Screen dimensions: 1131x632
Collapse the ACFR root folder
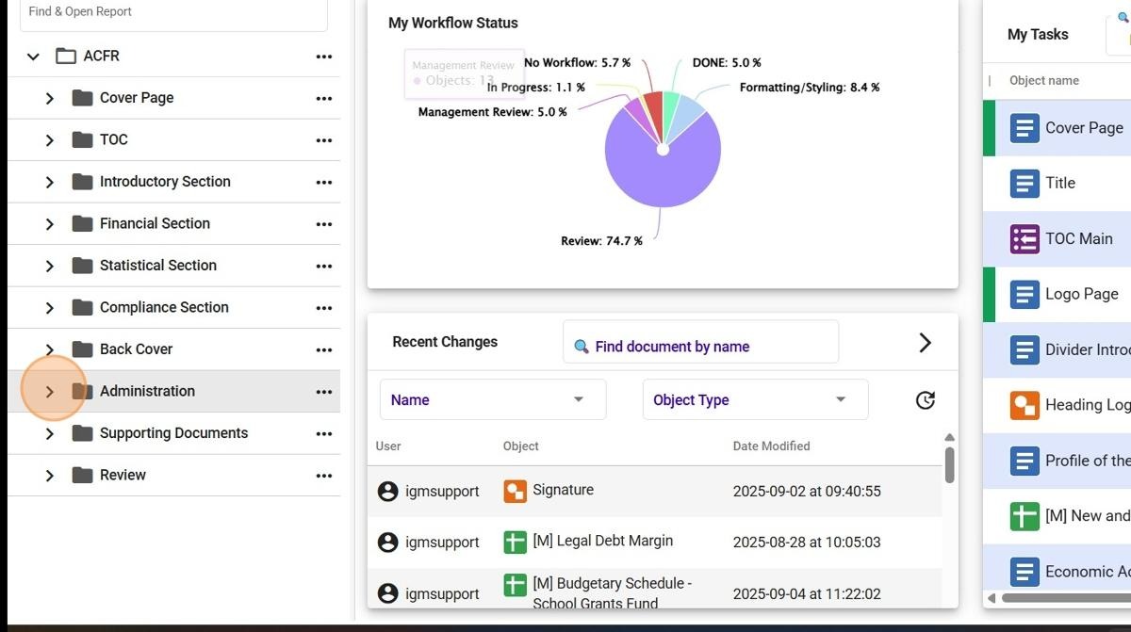[33, 57]
